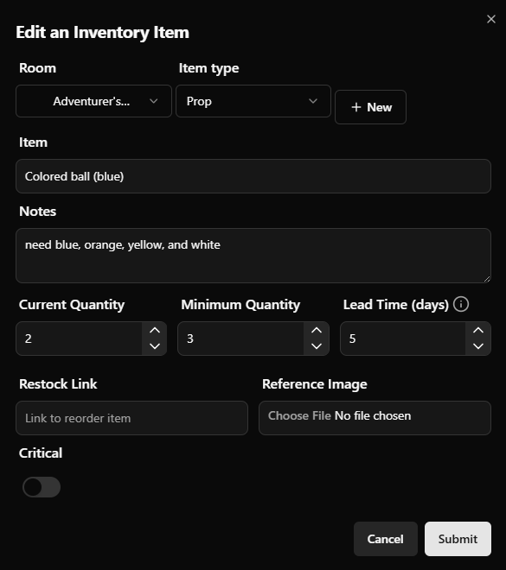Open the Room dropdown showing Adventurer's

coord(93,101)
